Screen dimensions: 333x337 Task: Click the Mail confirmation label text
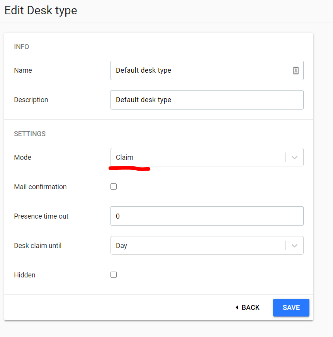click(x=40, y=187)
